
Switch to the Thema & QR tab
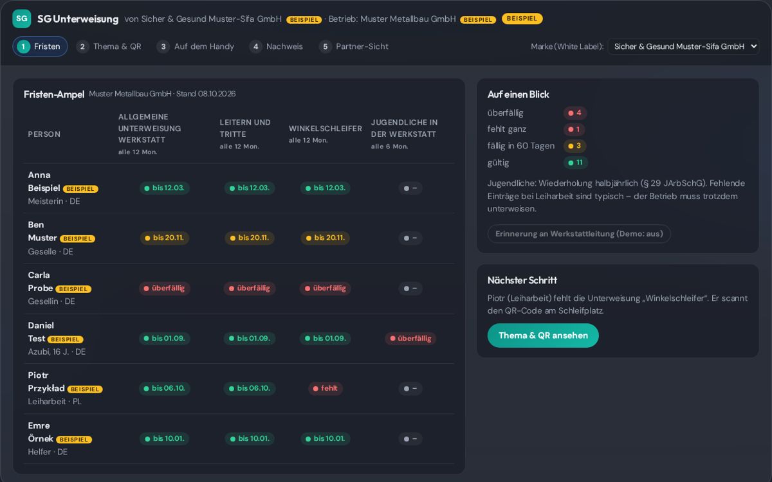coord(109,46)
